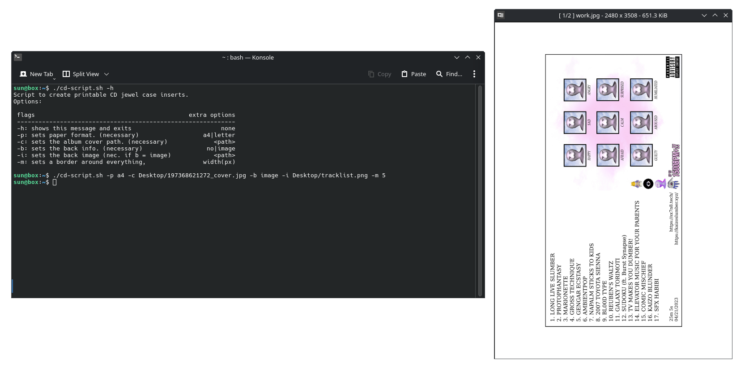Expand the New Tab dropdown arrow
Viewport: 745px width, 377px height.
[54, 79]
